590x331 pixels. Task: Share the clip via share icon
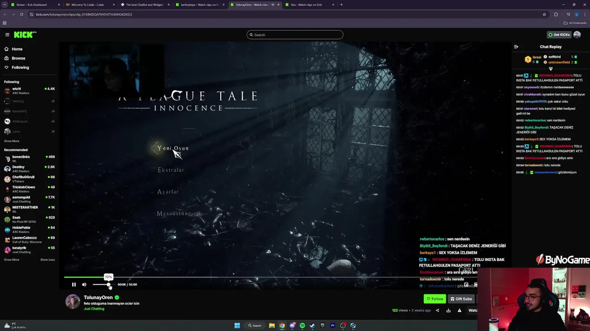click(437, 310)
